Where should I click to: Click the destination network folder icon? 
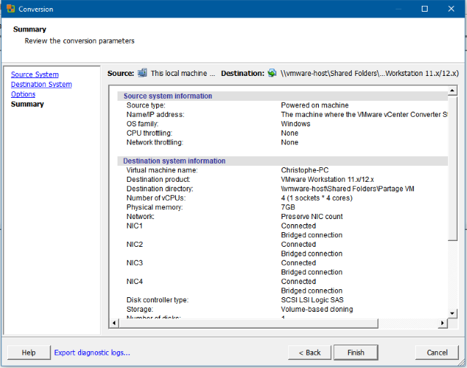[x=272, y=73]
